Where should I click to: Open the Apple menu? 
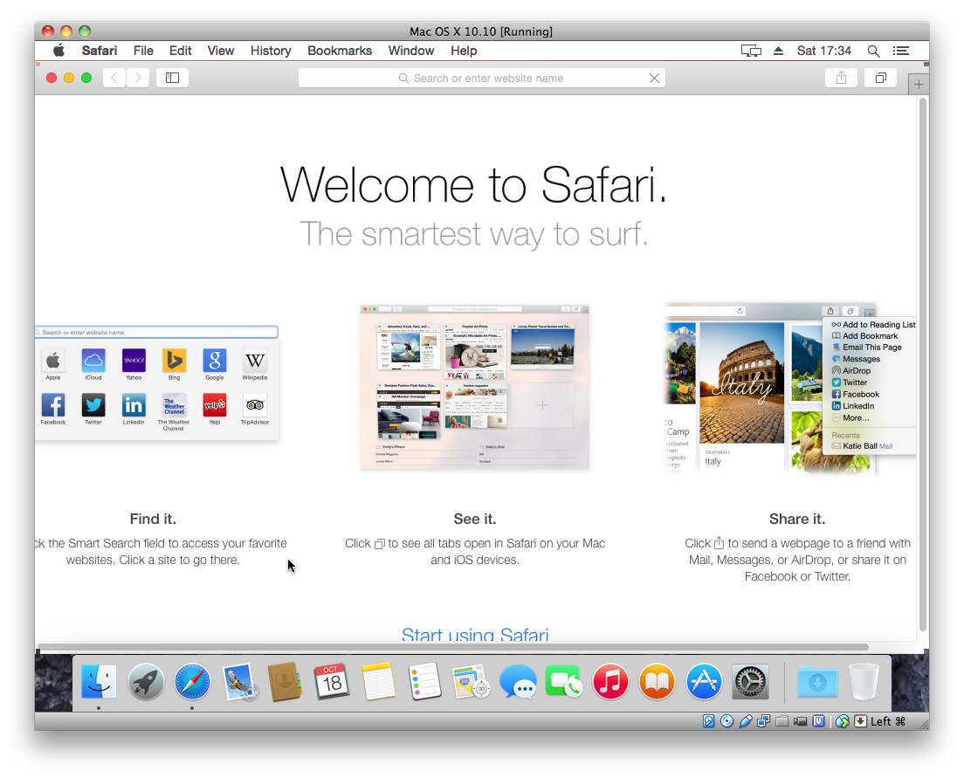(x=59, y=51)
